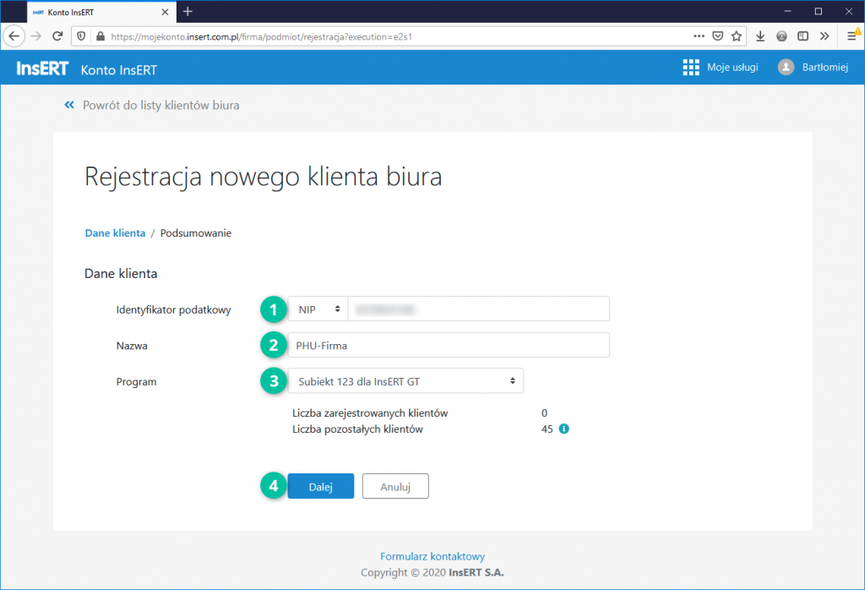Select the Podsumowanie breadcrumb step

[196, 233]
